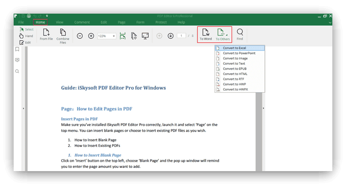Viewport: 346px width, 187px height.
Task: Convert PDF To Word
Action: click(206, 35)
